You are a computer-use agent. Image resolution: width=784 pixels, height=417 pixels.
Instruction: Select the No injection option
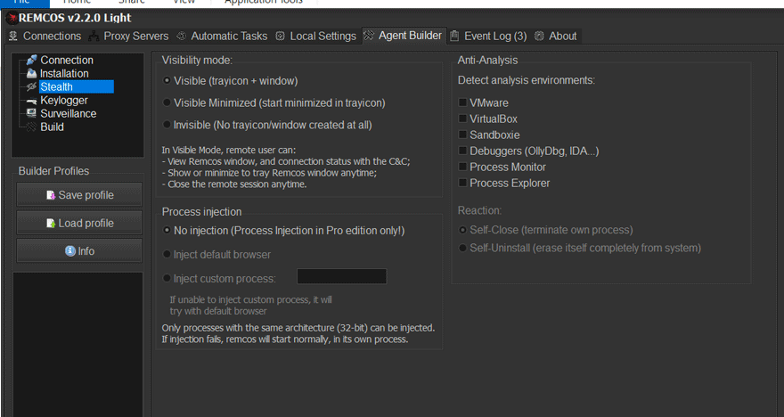pyautogui.click(x=167, y=231)
